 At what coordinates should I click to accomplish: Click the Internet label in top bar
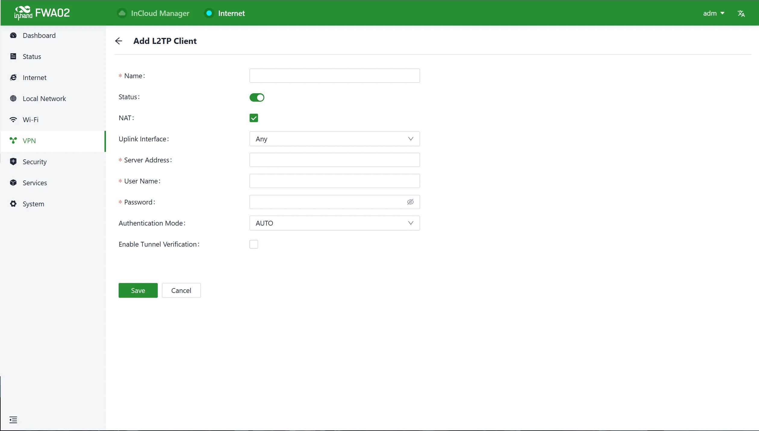coord(231,13)
